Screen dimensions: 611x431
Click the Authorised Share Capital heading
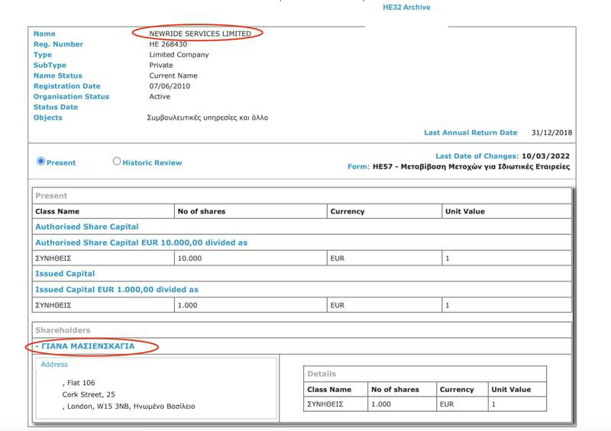tap(87, 227)
